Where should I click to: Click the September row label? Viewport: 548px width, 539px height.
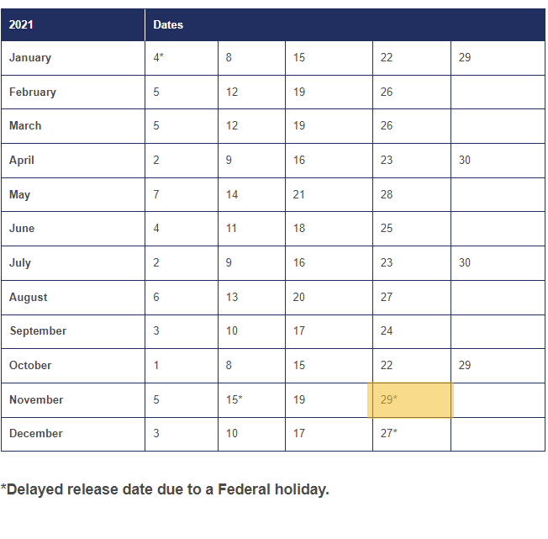pos(38,330)
